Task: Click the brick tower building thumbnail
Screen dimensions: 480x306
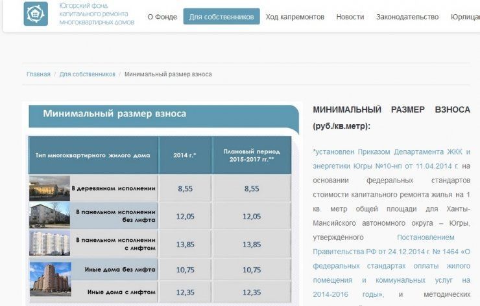Action: tap(51, 279)
